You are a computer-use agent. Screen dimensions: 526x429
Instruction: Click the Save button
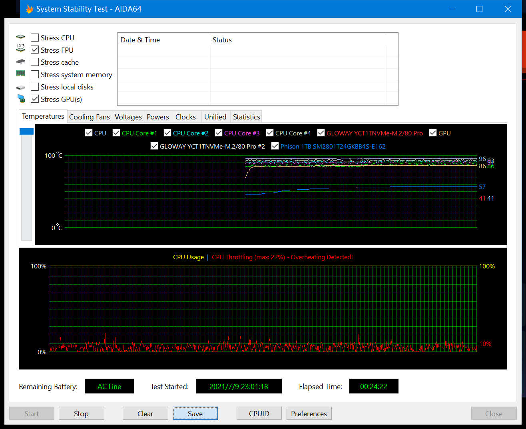pos(195,413)
